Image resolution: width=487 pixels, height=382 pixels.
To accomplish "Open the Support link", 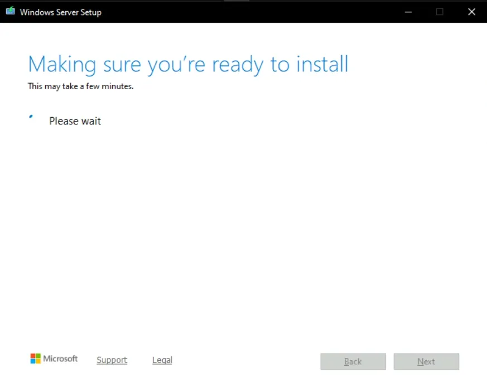I will tap(112, 360).
